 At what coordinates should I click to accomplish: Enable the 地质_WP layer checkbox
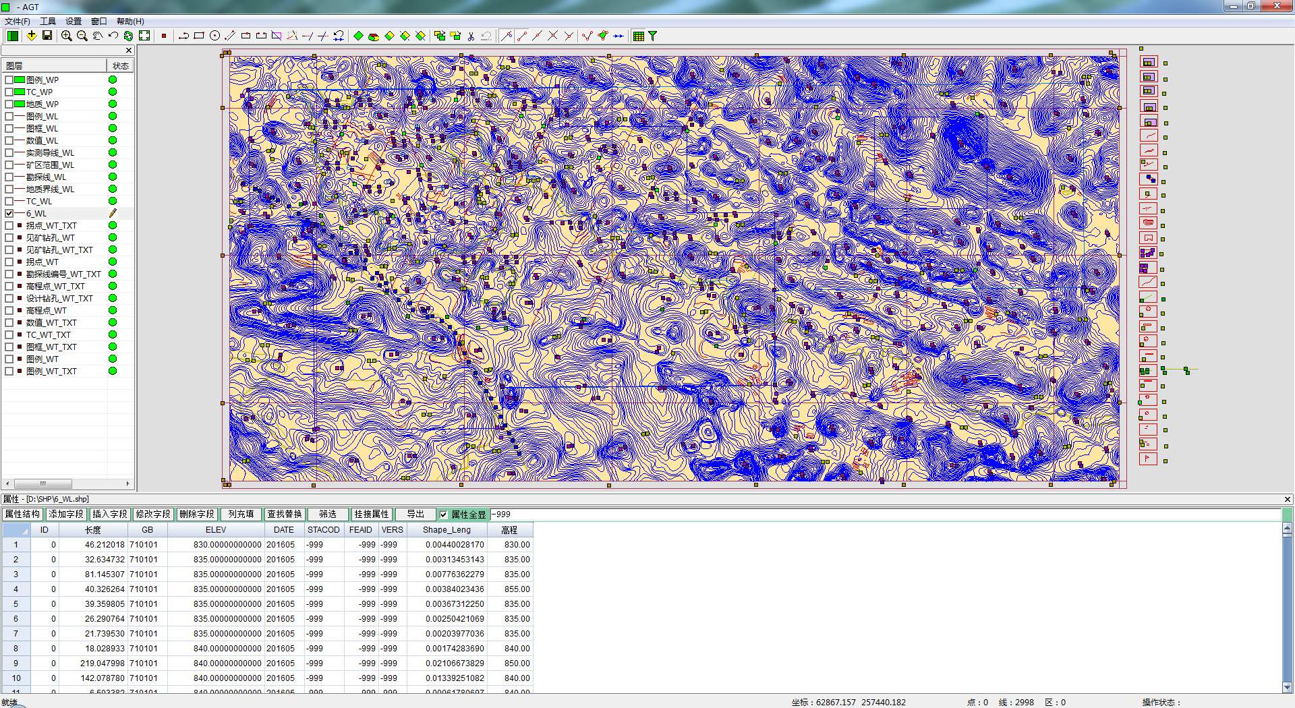[x=9, y=104]
